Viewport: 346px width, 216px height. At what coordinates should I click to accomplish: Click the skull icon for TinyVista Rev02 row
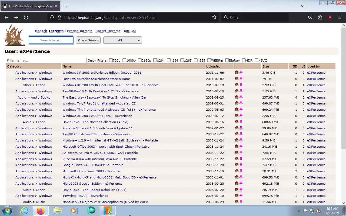(x=241, y=195)
